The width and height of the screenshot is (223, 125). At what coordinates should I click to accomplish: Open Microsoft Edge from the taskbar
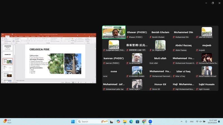[131, 122]
